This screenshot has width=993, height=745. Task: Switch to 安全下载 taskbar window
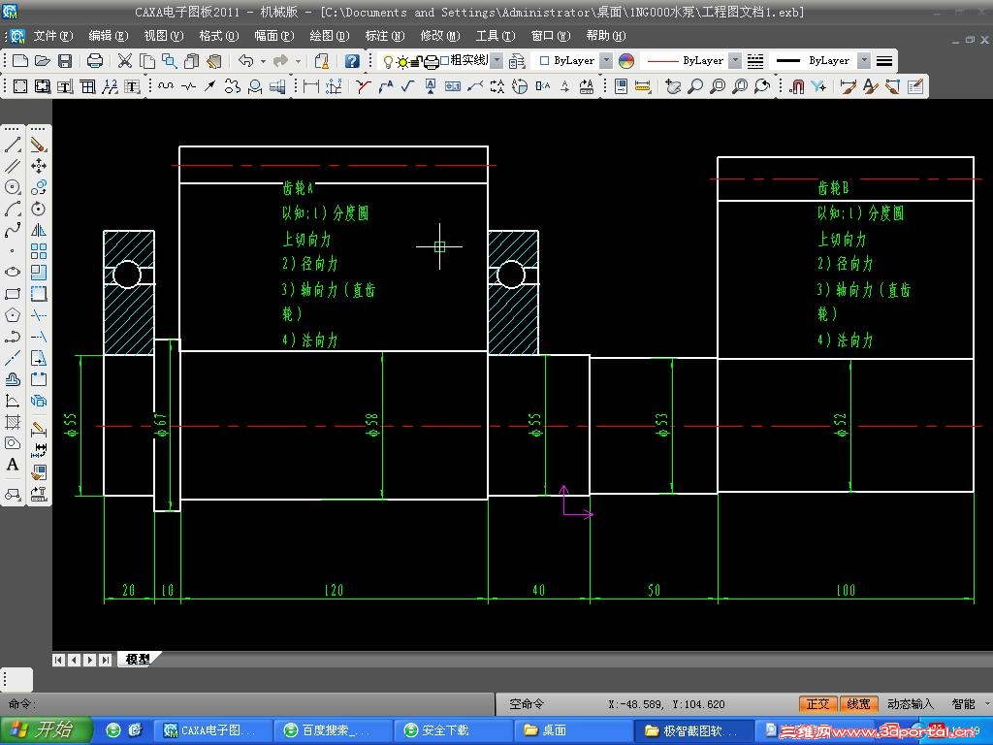(453, 730)
